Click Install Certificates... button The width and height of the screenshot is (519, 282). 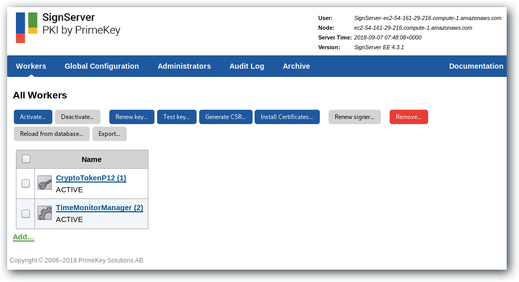coord(287,117)
